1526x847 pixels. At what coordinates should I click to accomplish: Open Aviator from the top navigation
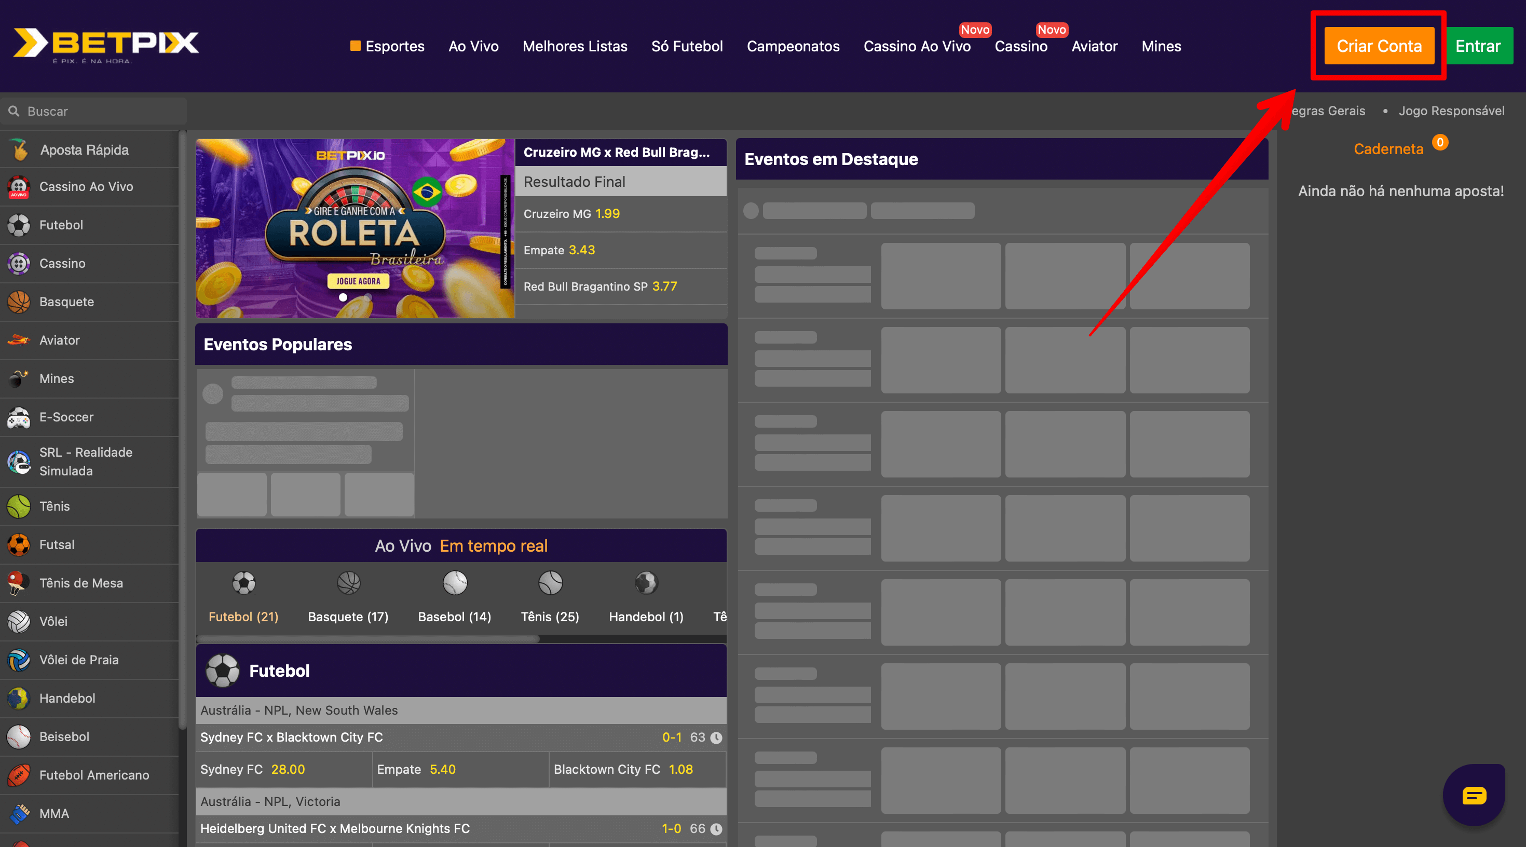1094,46
